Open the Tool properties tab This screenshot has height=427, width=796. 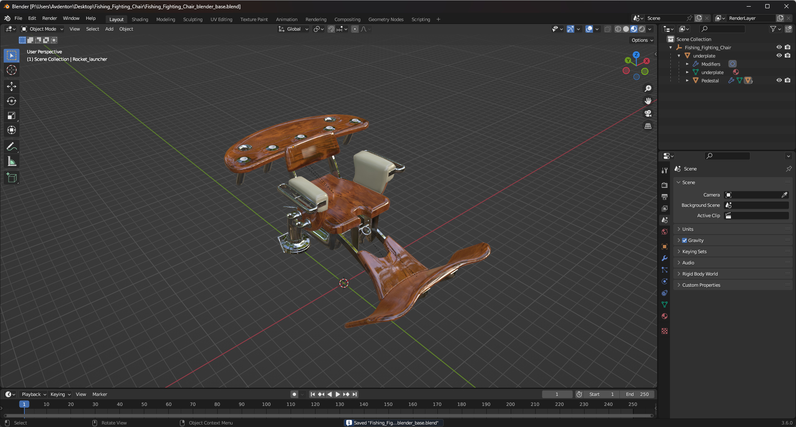coord(665,170)
